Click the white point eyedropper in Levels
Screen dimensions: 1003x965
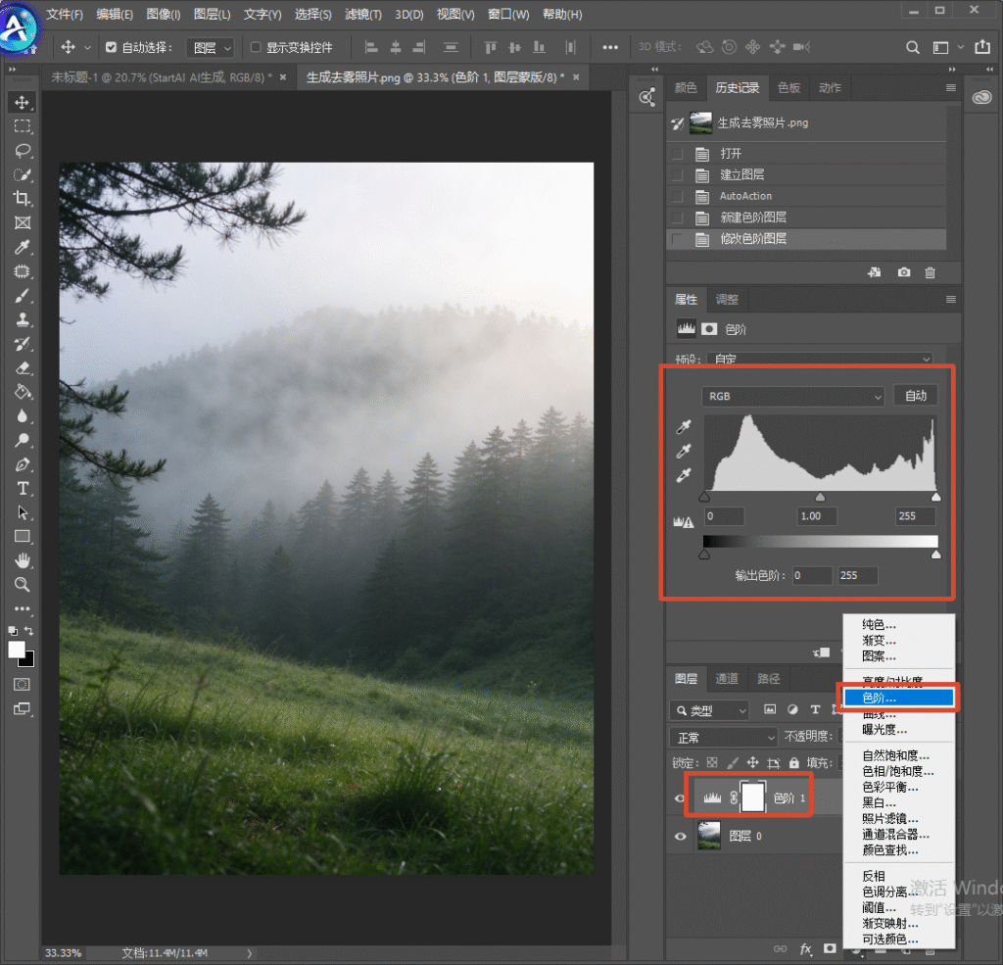[x=684, y=475]
